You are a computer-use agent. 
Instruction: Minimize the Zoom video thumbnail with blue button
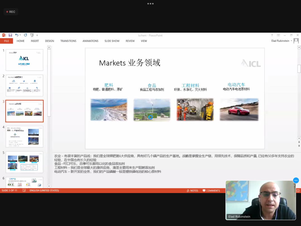pyautogui.click(x=296, y=180)
